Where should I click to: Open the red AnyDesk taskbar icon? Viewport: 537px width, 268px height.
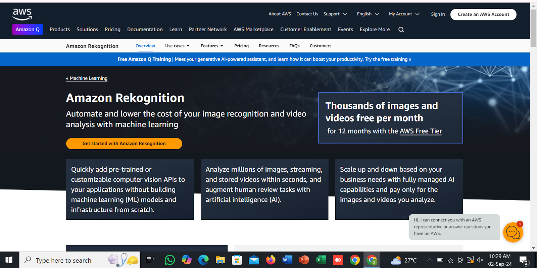coord(338,260)
